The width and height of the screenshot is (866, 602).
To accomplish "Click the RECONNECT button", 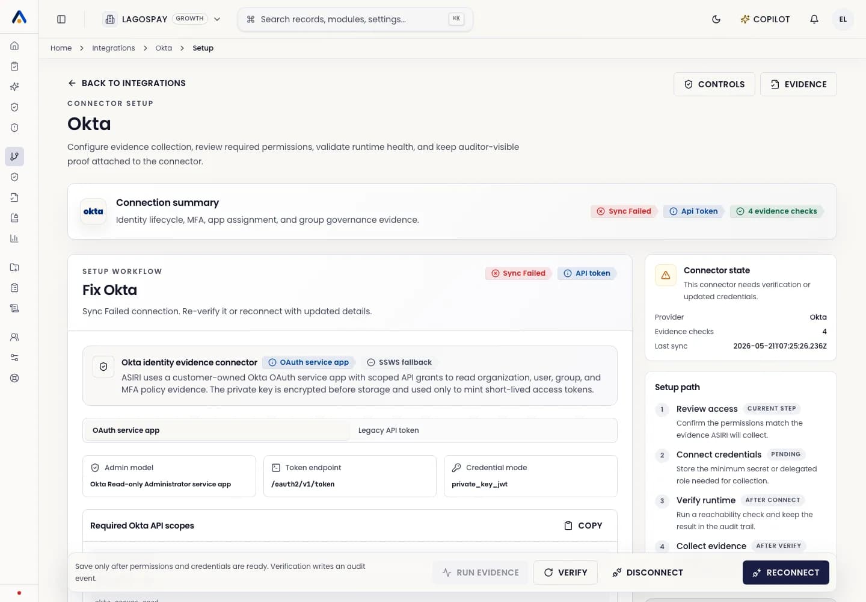I will (786, 573).
